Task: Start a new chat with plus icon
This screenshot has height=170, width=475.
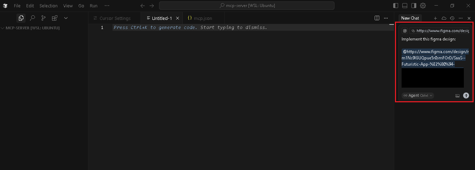Action: 435,18
